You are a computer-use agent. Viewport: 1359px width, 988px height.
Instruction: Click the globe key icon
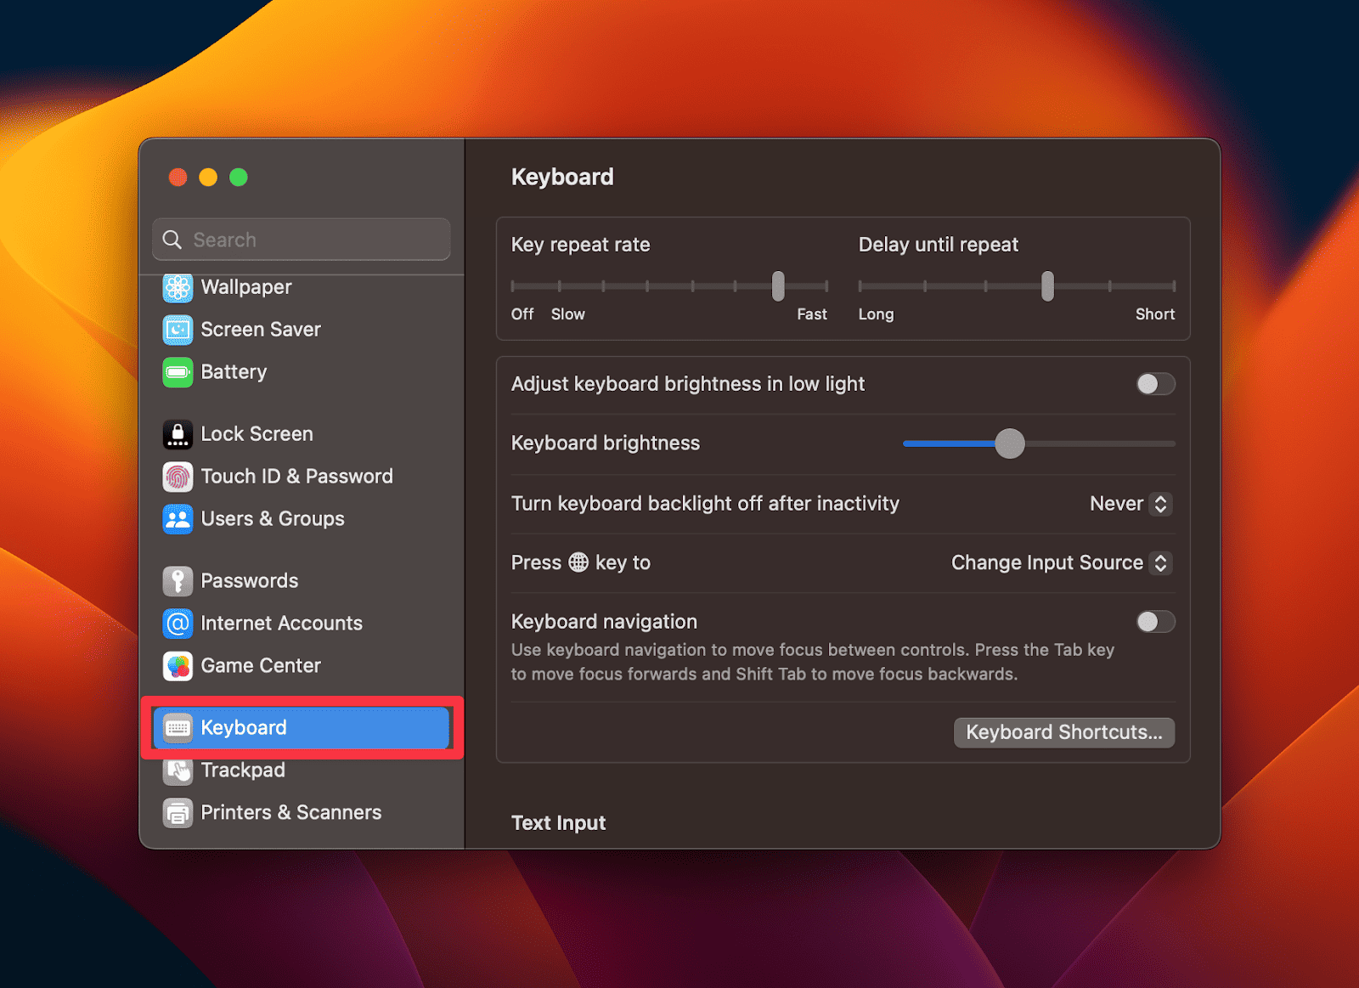[578, 562]
